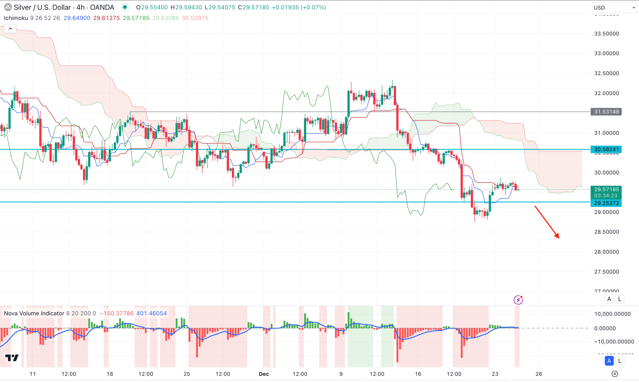
Task: Select the Nova Volume Indicator label
Action: pyautogui.click(x=34, y=313)
